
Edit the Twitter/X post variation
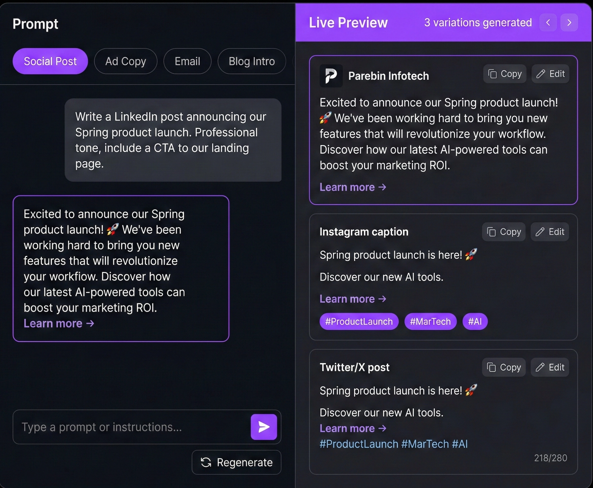[549, 367]
